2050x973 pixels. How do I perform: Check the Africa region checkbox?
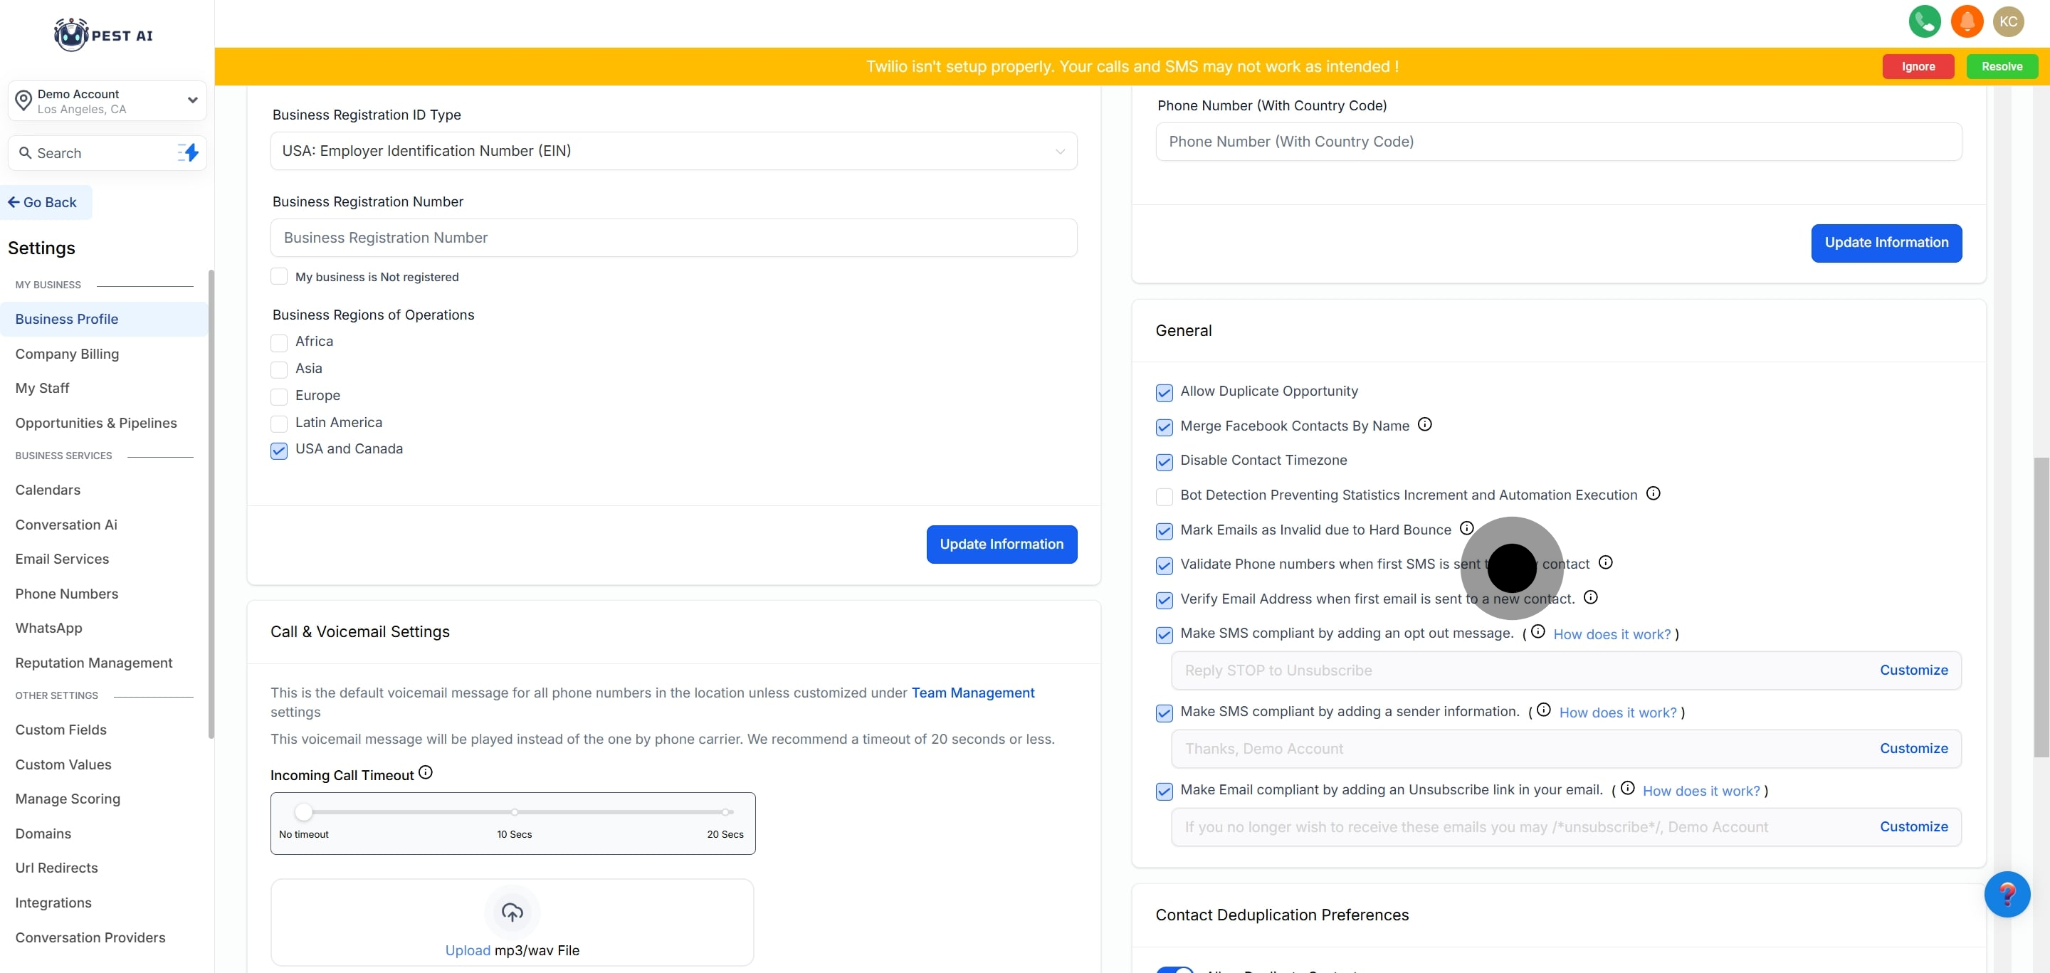pyautogui.click(x=278, y=343)
